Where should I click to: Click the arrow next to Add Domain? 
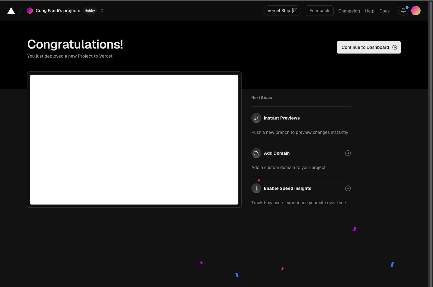(348, 153)
